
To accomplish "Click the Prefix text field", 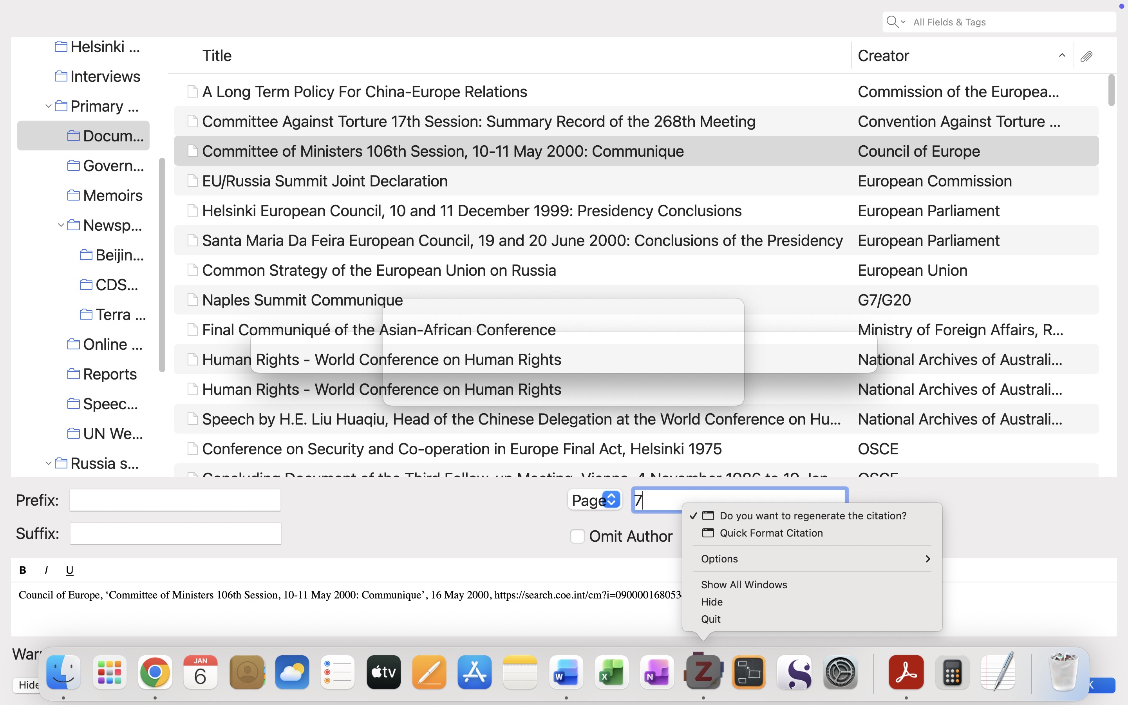I will click(x=175, y=500).
